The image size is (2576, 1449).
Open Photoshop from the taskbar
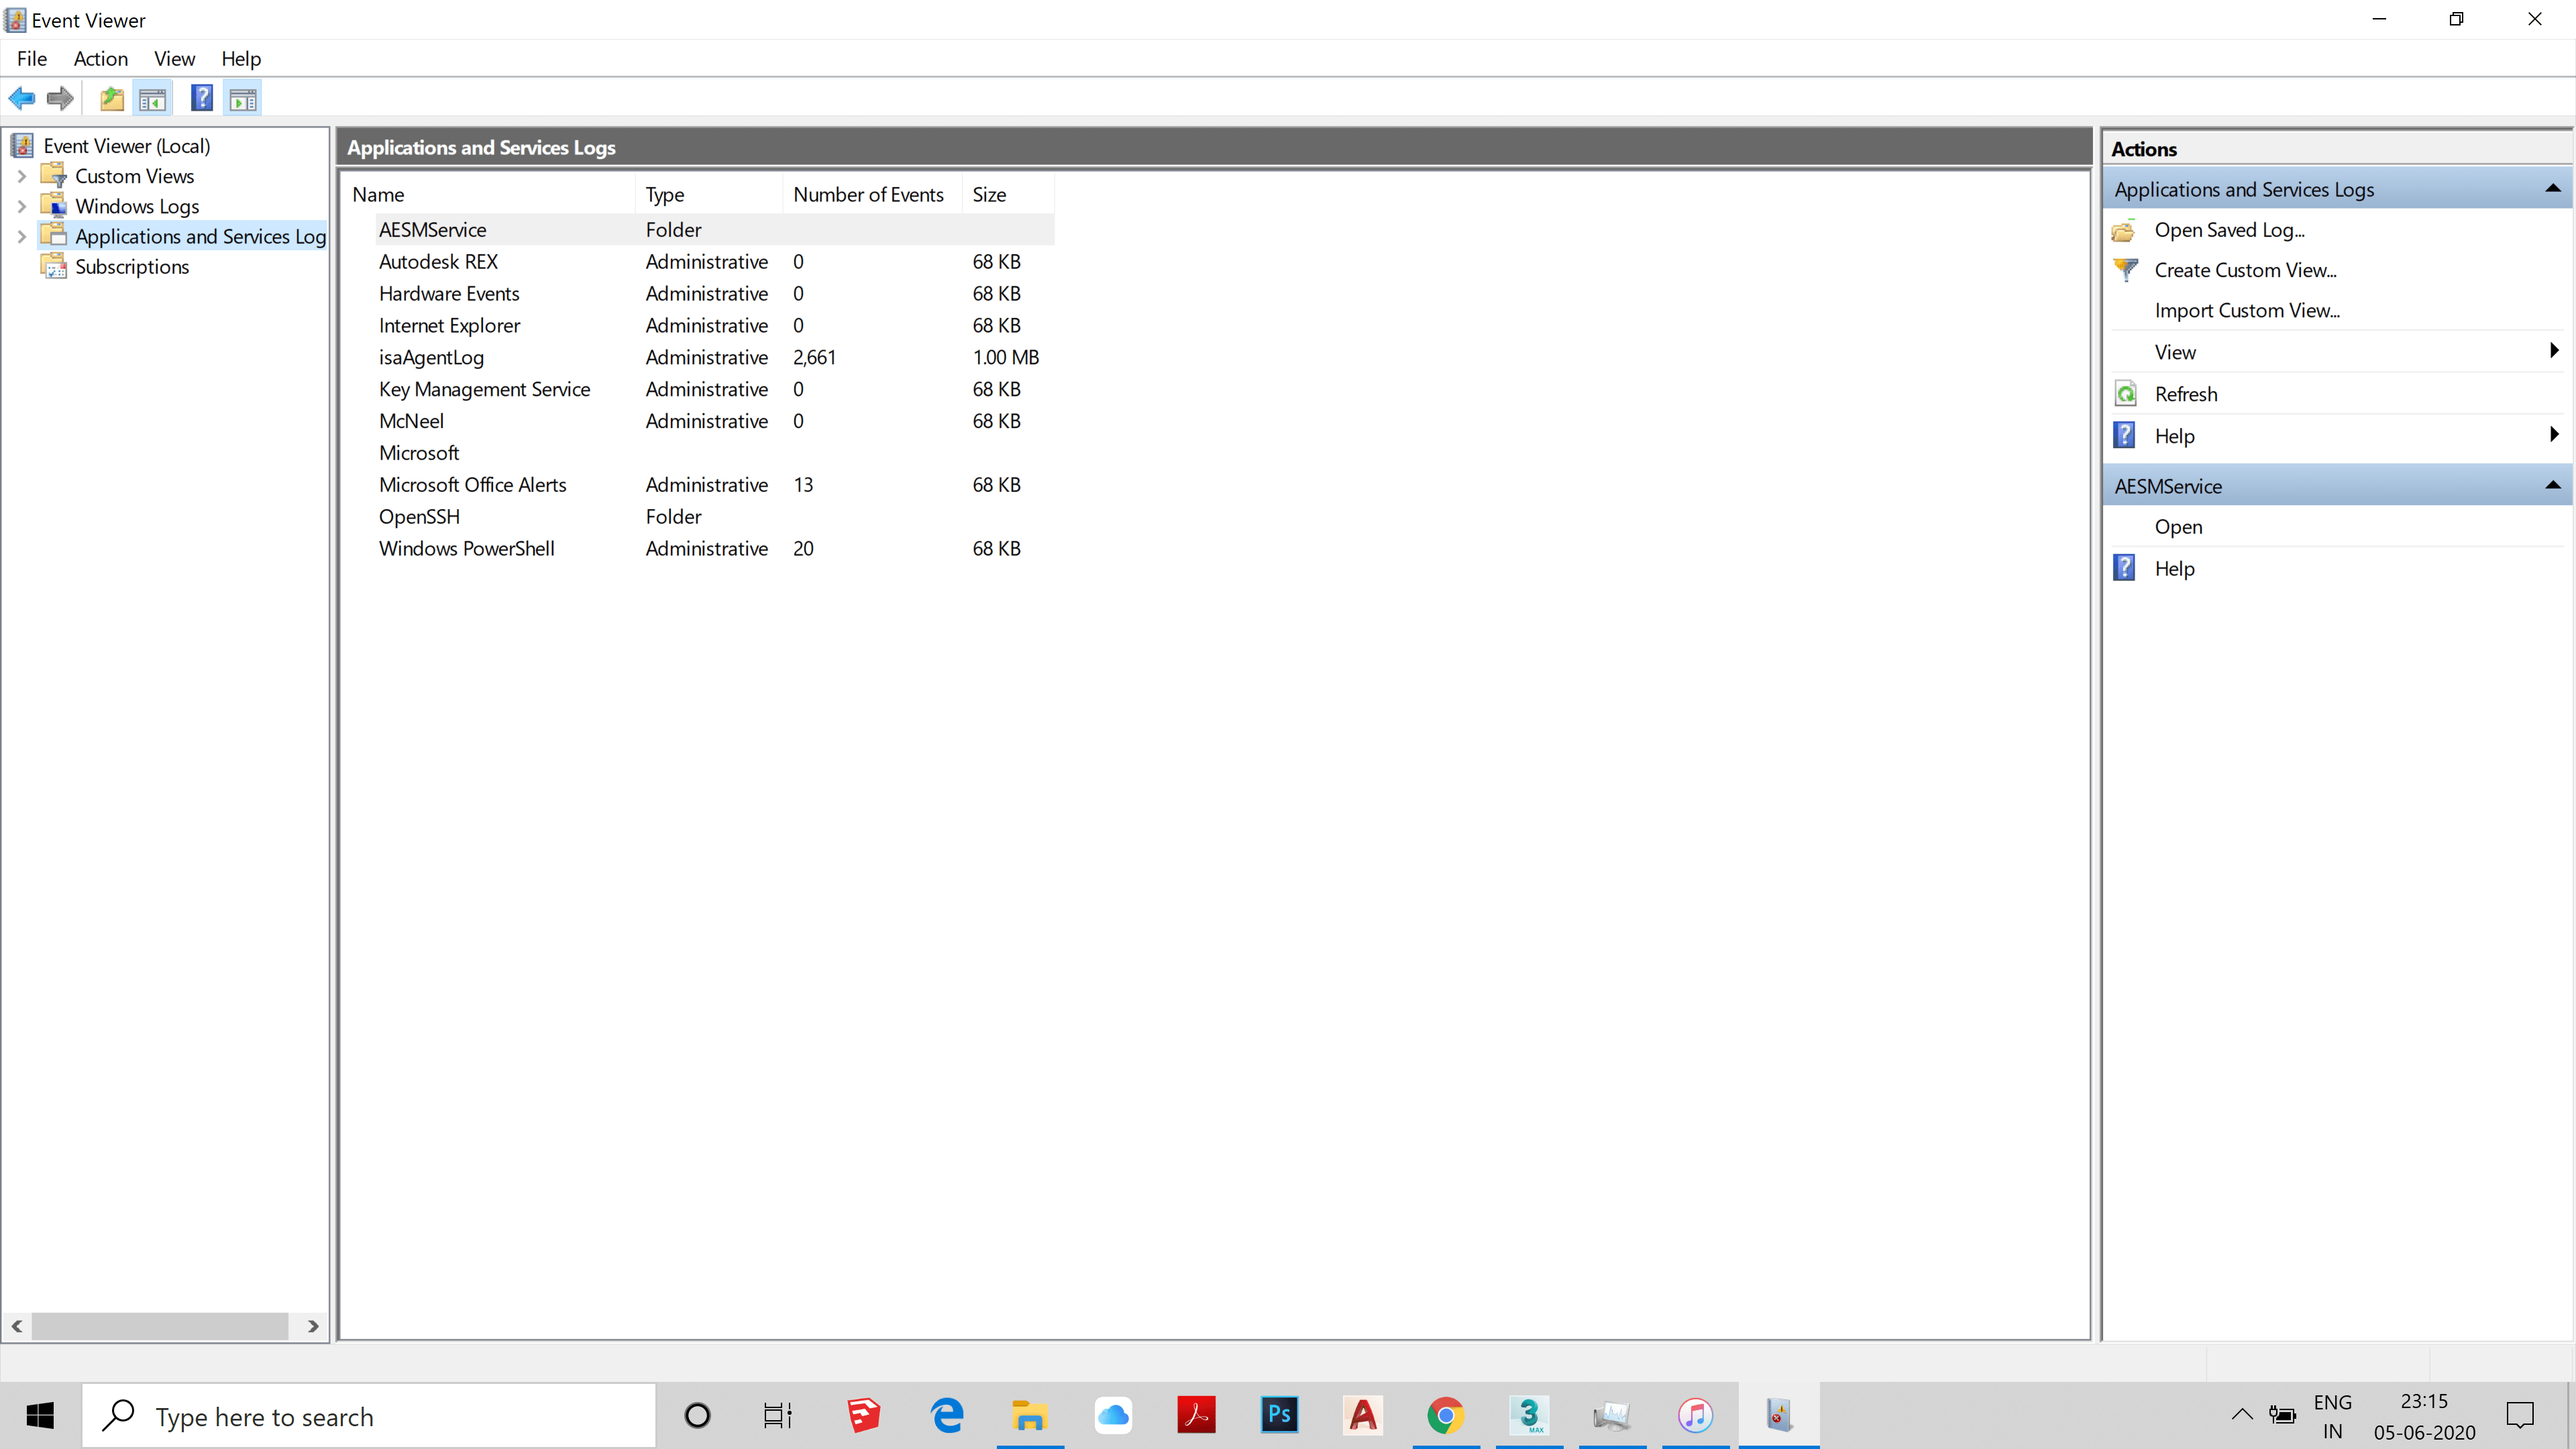point(1279,1415)
